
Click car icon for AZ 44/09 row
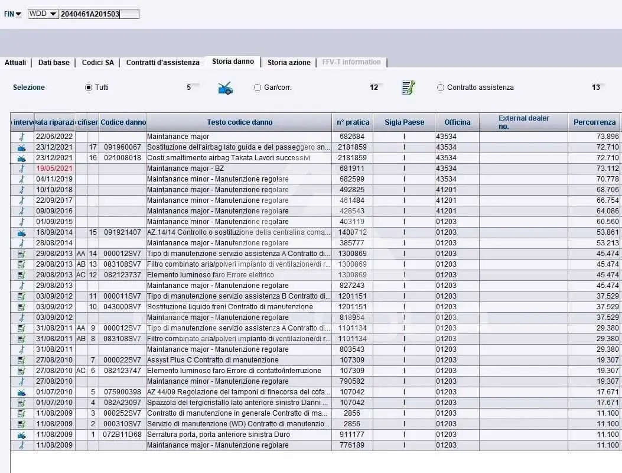pos(22,392)
